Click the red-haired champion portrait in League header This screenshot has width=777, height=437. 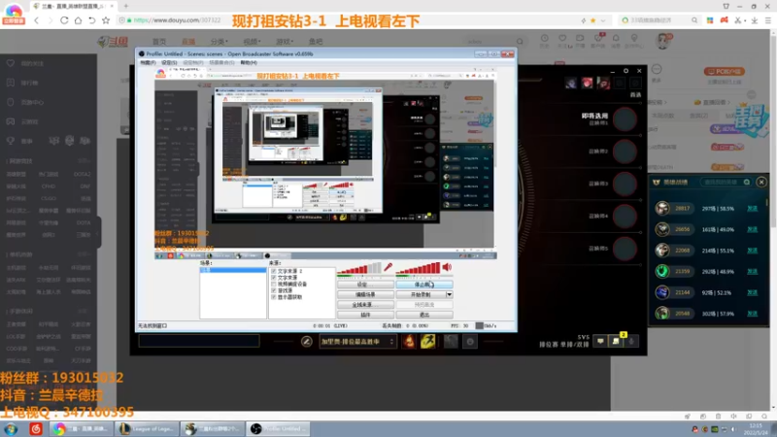coord(588,83)
